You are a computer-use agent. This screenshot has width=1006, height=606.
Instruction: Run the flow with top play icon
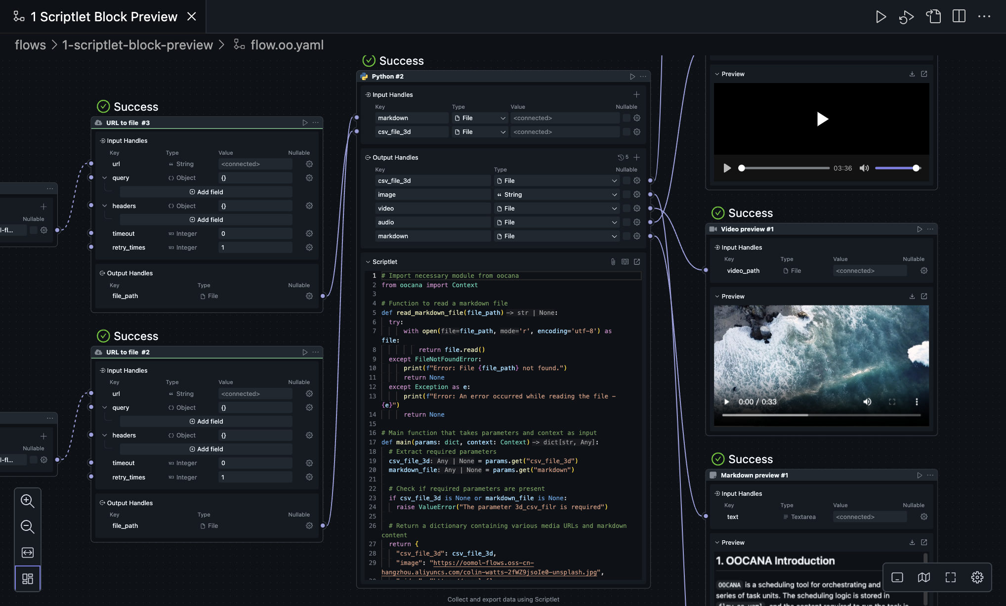pyautogui.click(x=880, y=17)
